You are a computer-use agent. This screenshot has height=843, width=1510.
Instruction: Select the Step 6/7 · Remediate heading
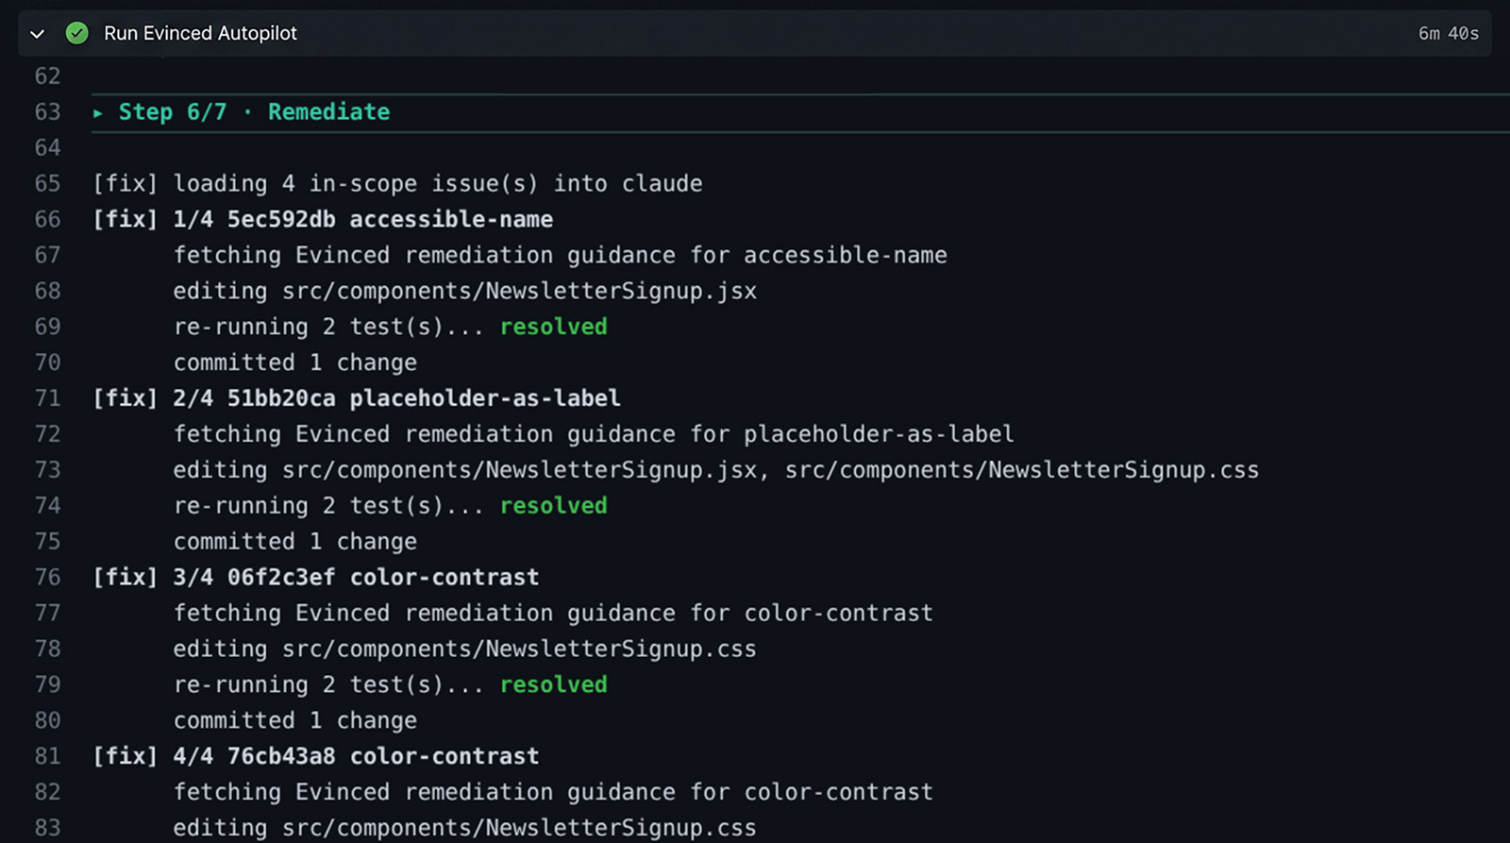point(254,112)
